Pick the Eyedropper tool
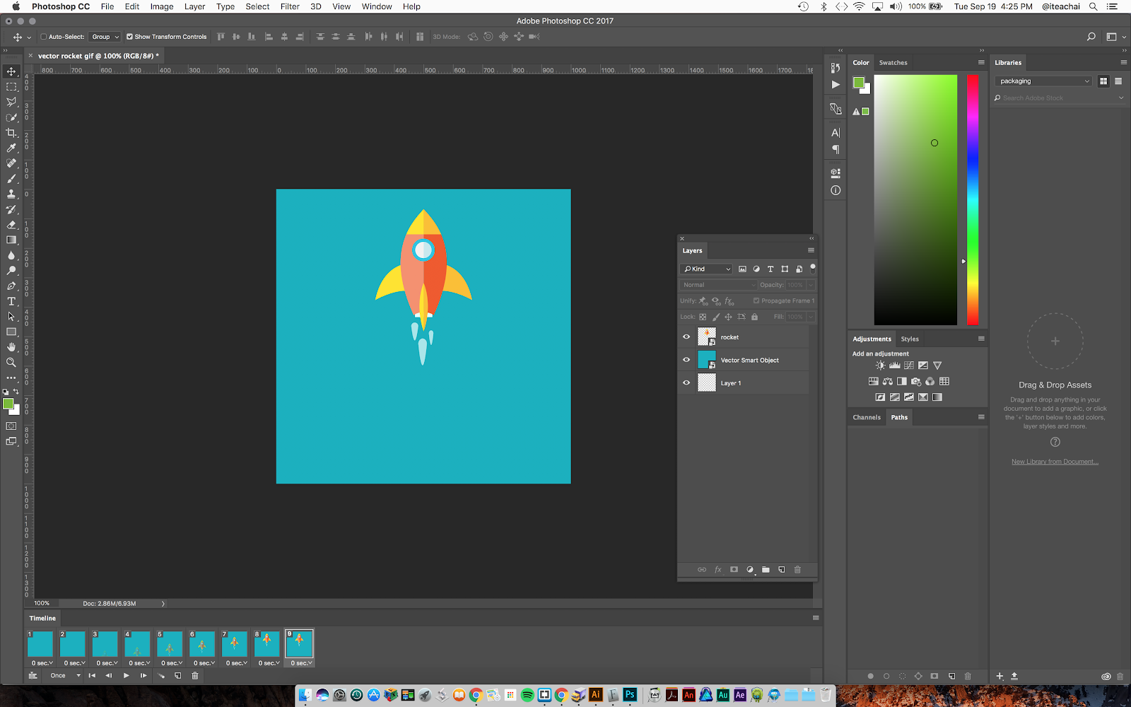The image size is (1131, 707). pyautogui.click(x=11, y=148)
